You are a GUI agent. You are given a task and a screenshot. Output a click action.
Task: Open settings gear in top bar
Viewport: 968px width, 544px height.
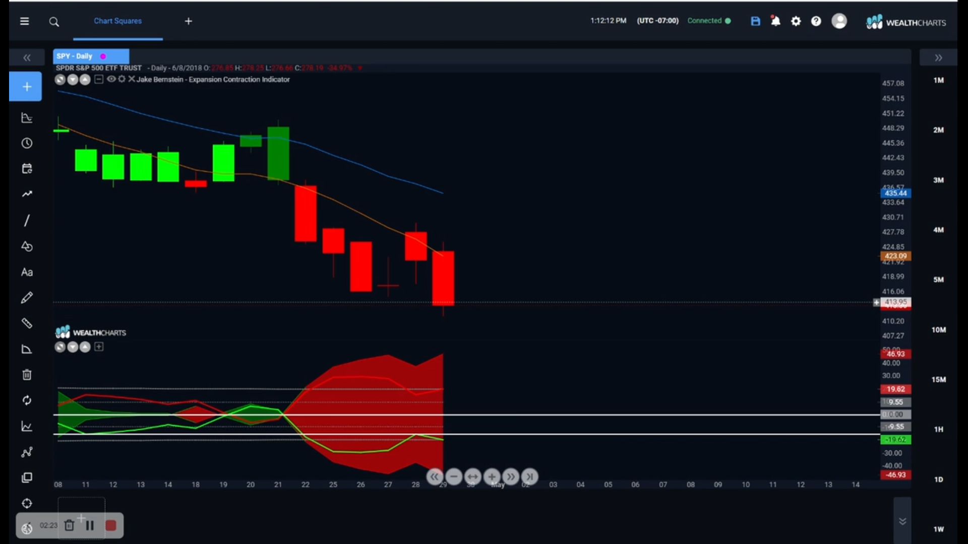pyautogui.click(x=796, y=21)
